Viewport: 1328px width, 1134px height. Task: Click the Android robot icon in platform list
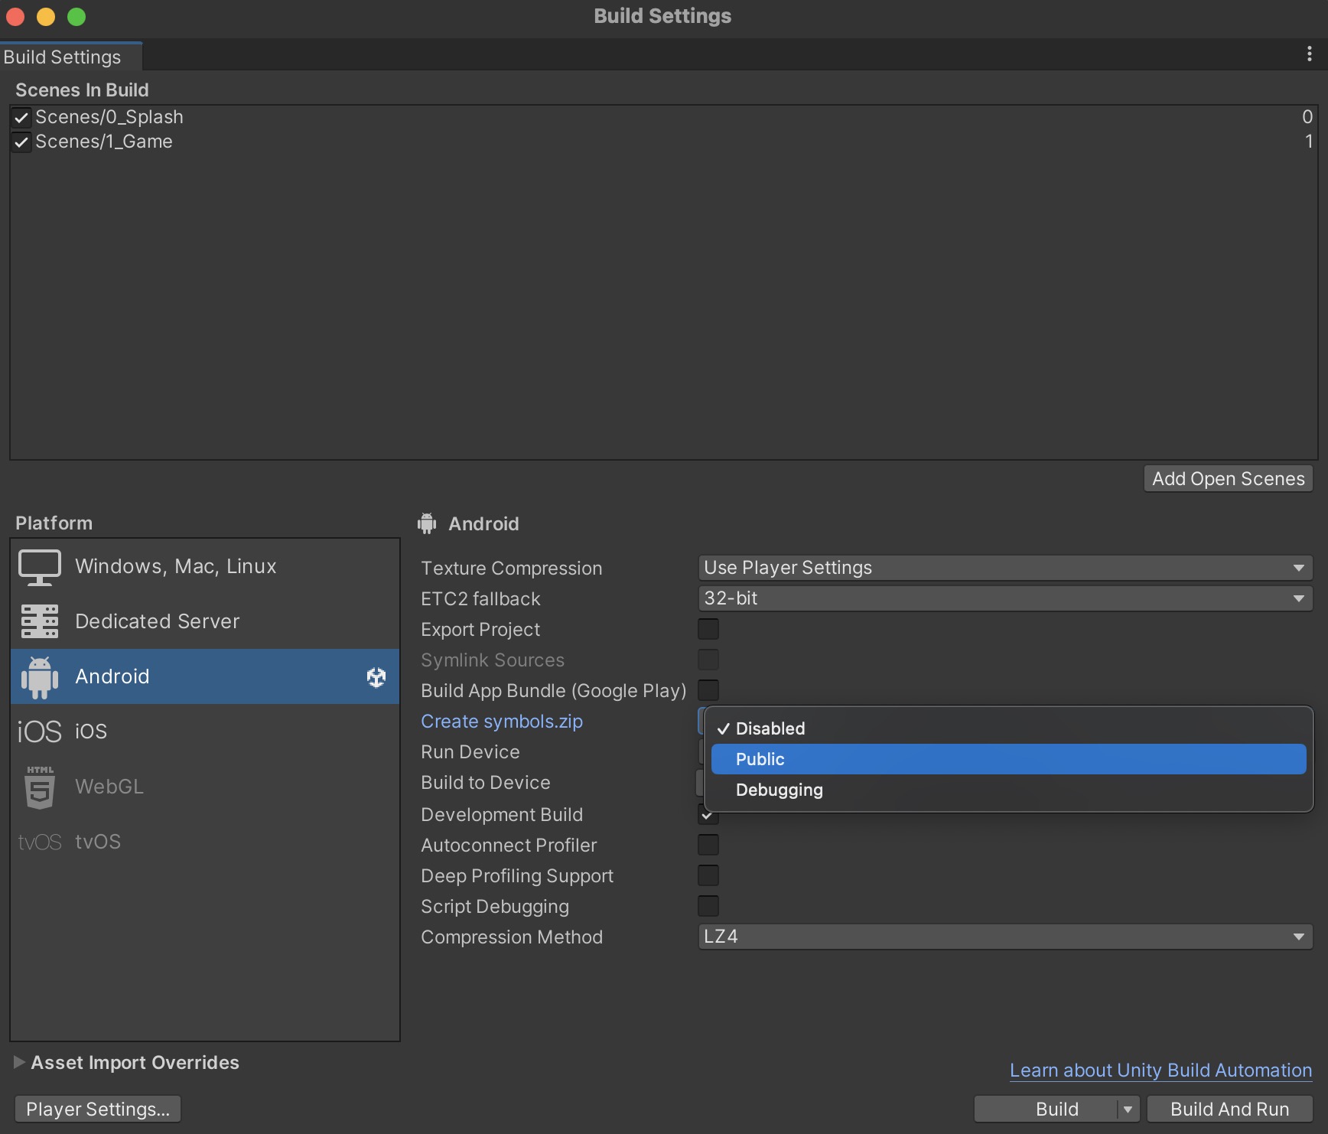(40, 677)
